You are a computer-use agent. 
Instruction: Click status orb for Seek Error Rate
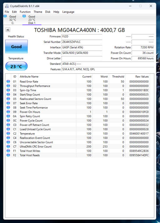click(8, 103)
